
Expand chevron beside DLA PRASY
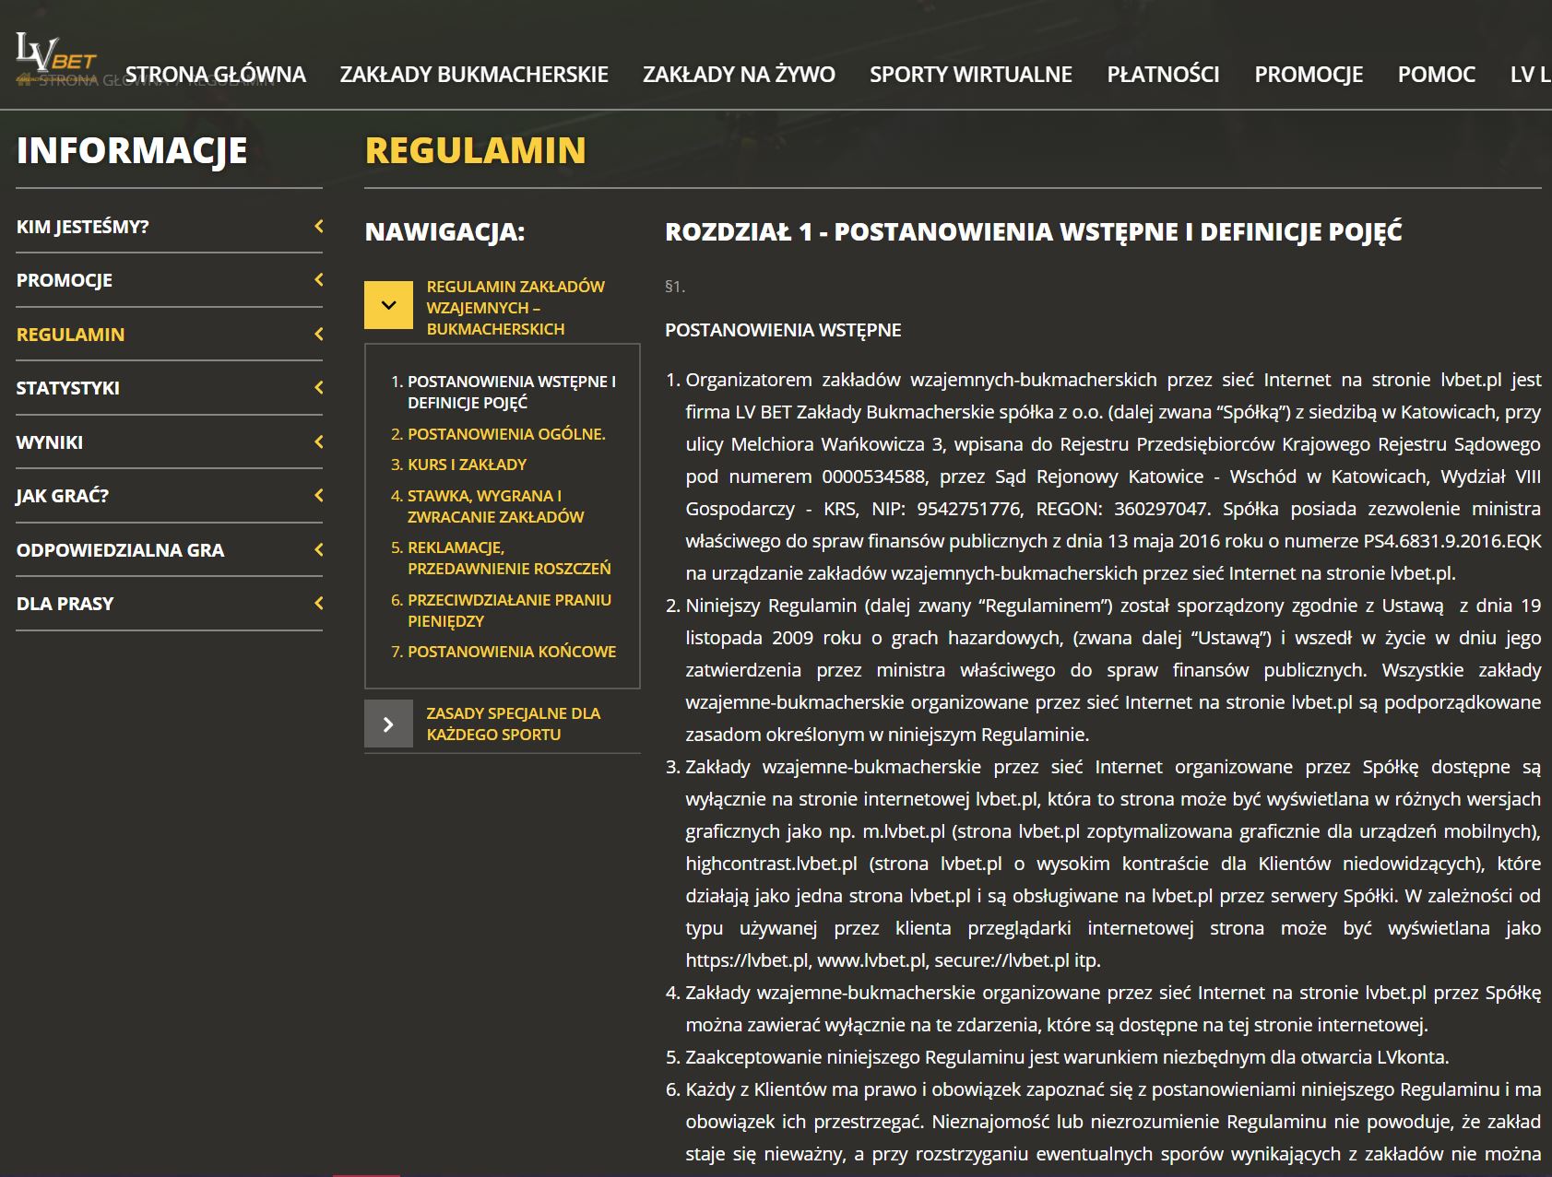[x=319, y=603]
